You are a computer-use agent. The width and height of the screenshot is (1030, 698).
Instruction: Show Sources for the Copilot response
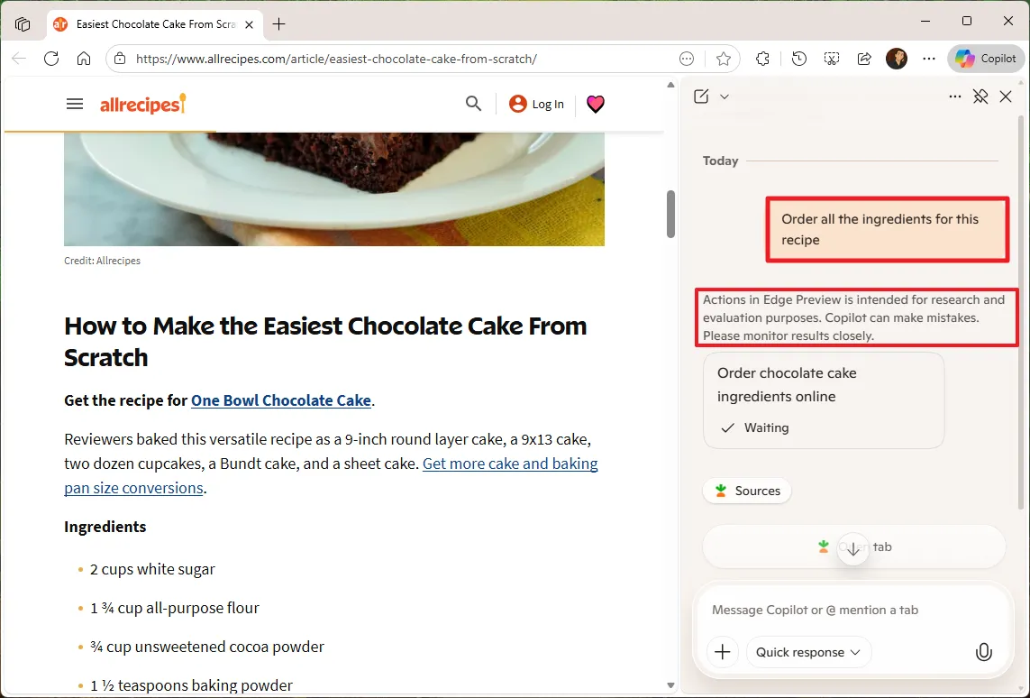tap(746, 491)
